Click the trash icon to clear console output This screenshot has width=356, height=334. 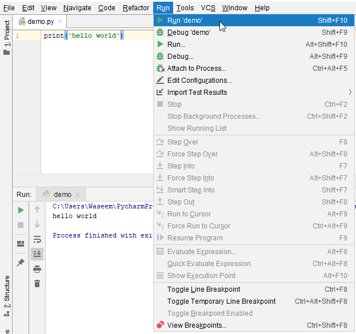(37, 284)
